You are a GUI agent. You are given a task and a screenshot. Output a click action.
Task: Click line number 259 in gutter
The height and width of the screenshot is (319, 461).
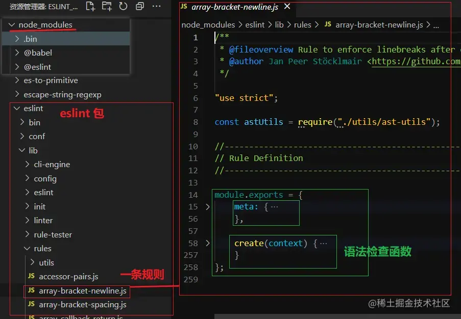(x=191, y=280)
